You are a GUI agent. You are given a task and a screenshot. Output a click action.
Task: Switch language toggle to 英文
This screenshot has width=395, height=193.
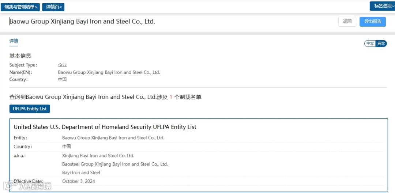pyautogui.click(x=381, y=43)
